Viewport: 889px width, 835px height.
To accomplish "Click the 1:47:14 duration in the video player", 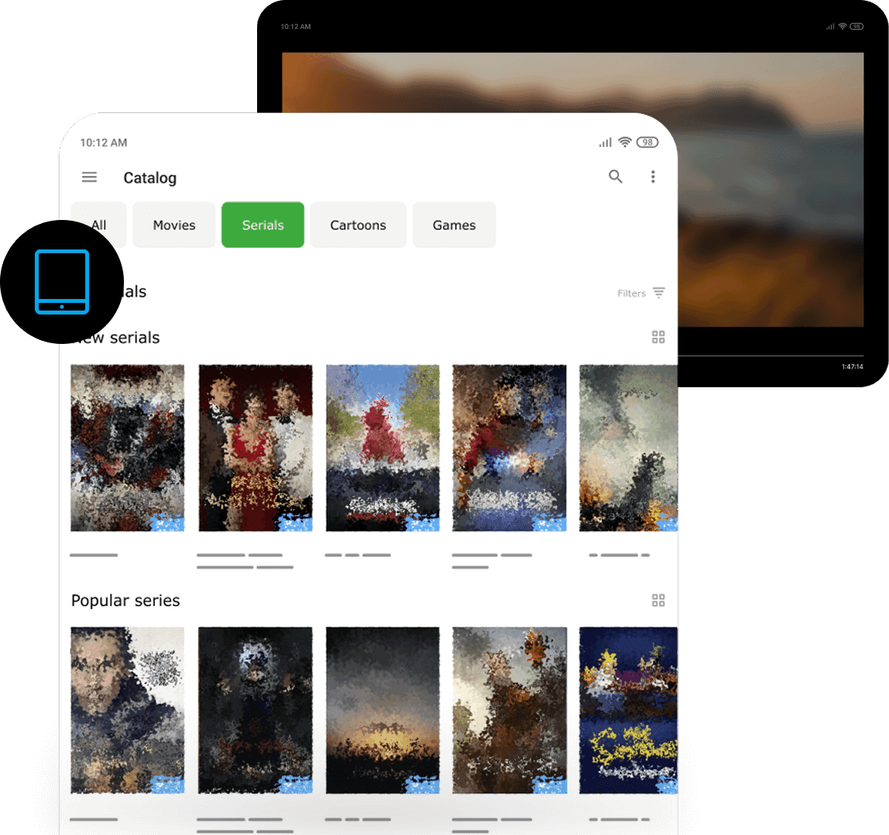I will (852, 366).
